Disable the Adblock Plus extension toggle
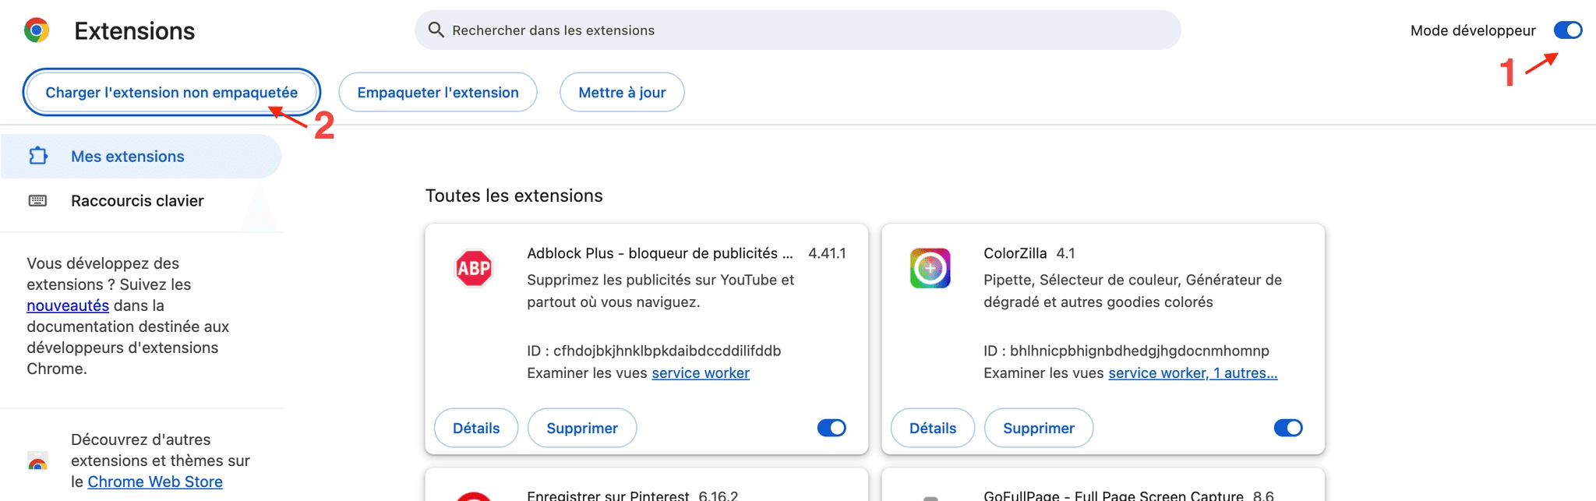 (x=832, y=428)
